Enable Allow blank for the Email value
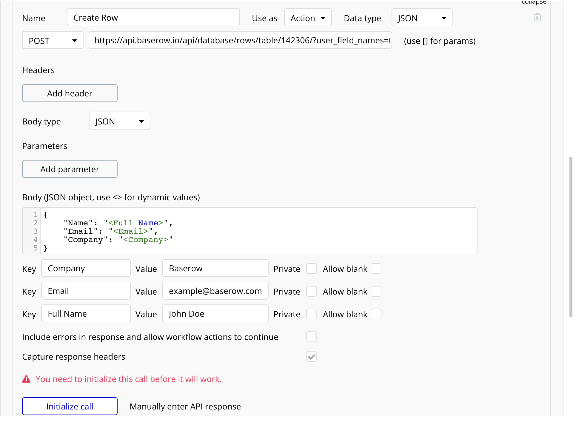576x422 pixels. click(x=376, y=291)
